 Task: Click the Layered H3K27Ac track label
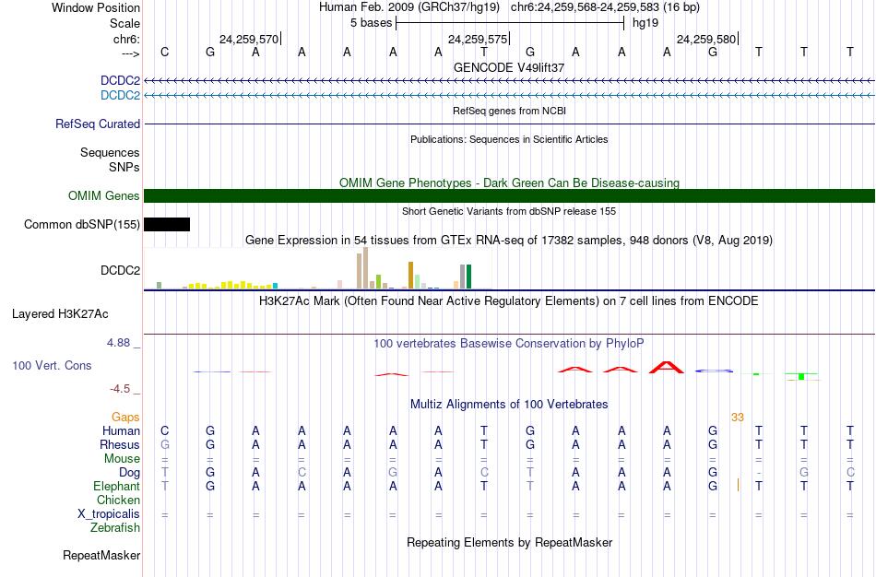pos(60,314)
